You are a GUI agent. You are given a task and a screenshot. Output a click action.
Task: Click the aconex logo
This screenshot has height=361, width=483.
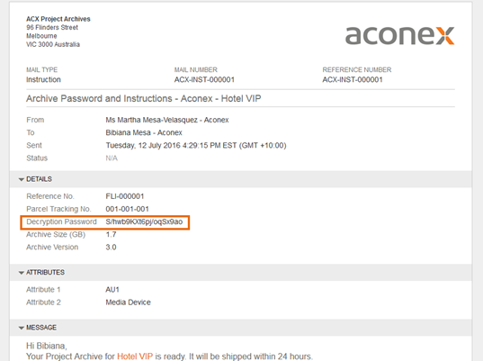(x=399, y=35)
